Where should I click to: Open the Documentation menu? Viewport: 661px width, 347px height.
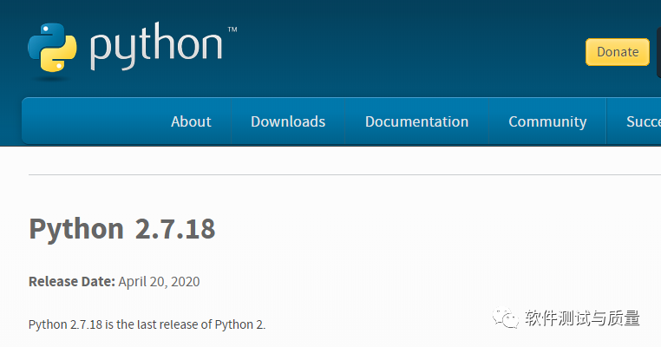point(416,121)
